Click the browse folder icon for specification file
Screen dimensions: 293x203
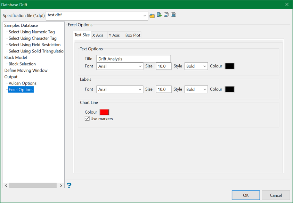pyautogui.click(x=152, y=15)
